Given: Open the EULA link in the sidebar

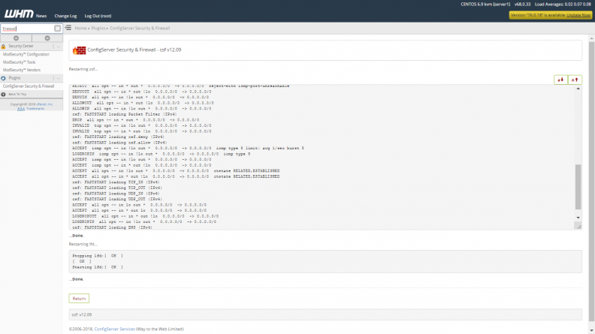Looking at the screenshot, I should coord(21,108).
